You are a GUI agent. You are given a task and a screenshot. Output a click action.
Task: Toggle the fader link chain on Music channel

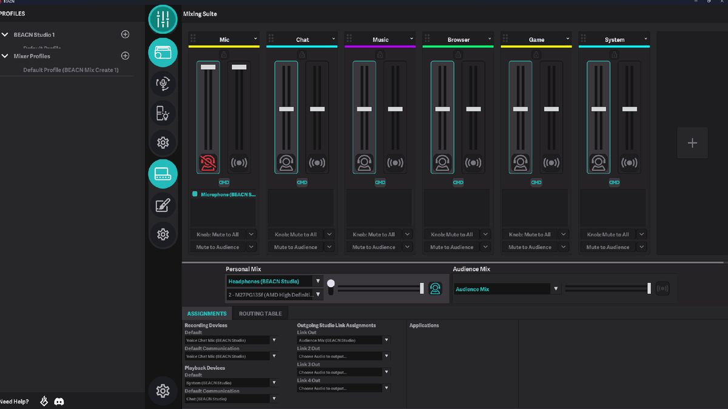pyautogui.click(x=379, y=182)
